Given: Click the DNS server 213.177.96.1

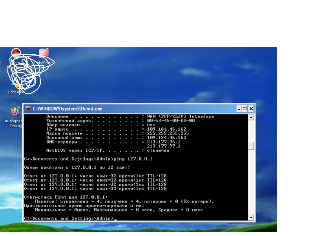Looking at the screenshot, I should pyautogui.click(x=164, y=142).
